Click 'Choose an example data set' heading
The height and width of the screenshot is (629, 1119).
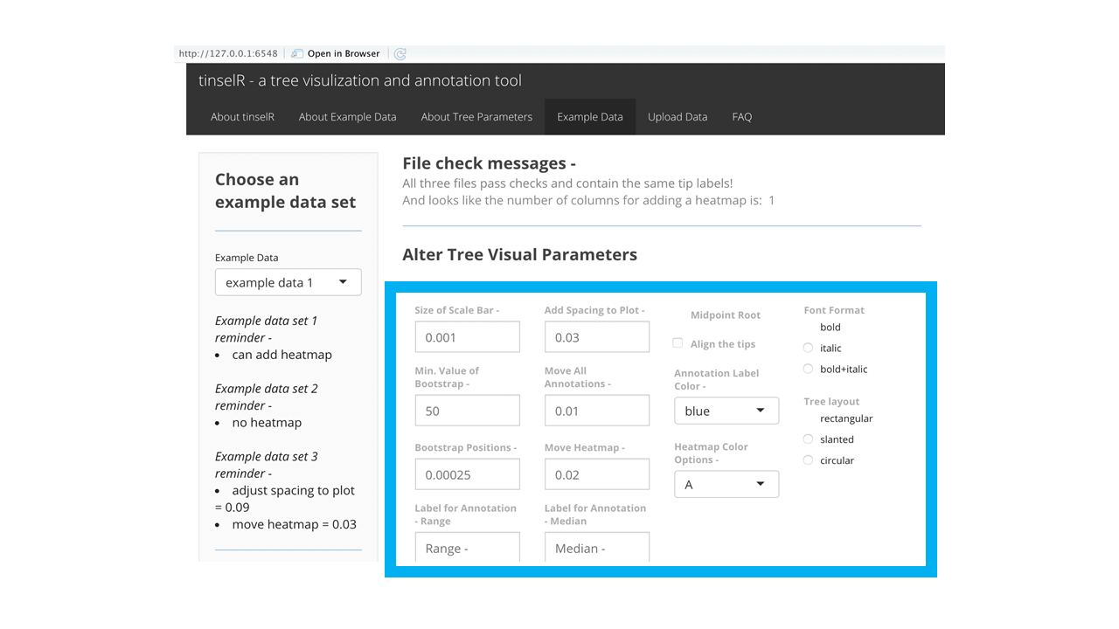[x=286, y=190]
